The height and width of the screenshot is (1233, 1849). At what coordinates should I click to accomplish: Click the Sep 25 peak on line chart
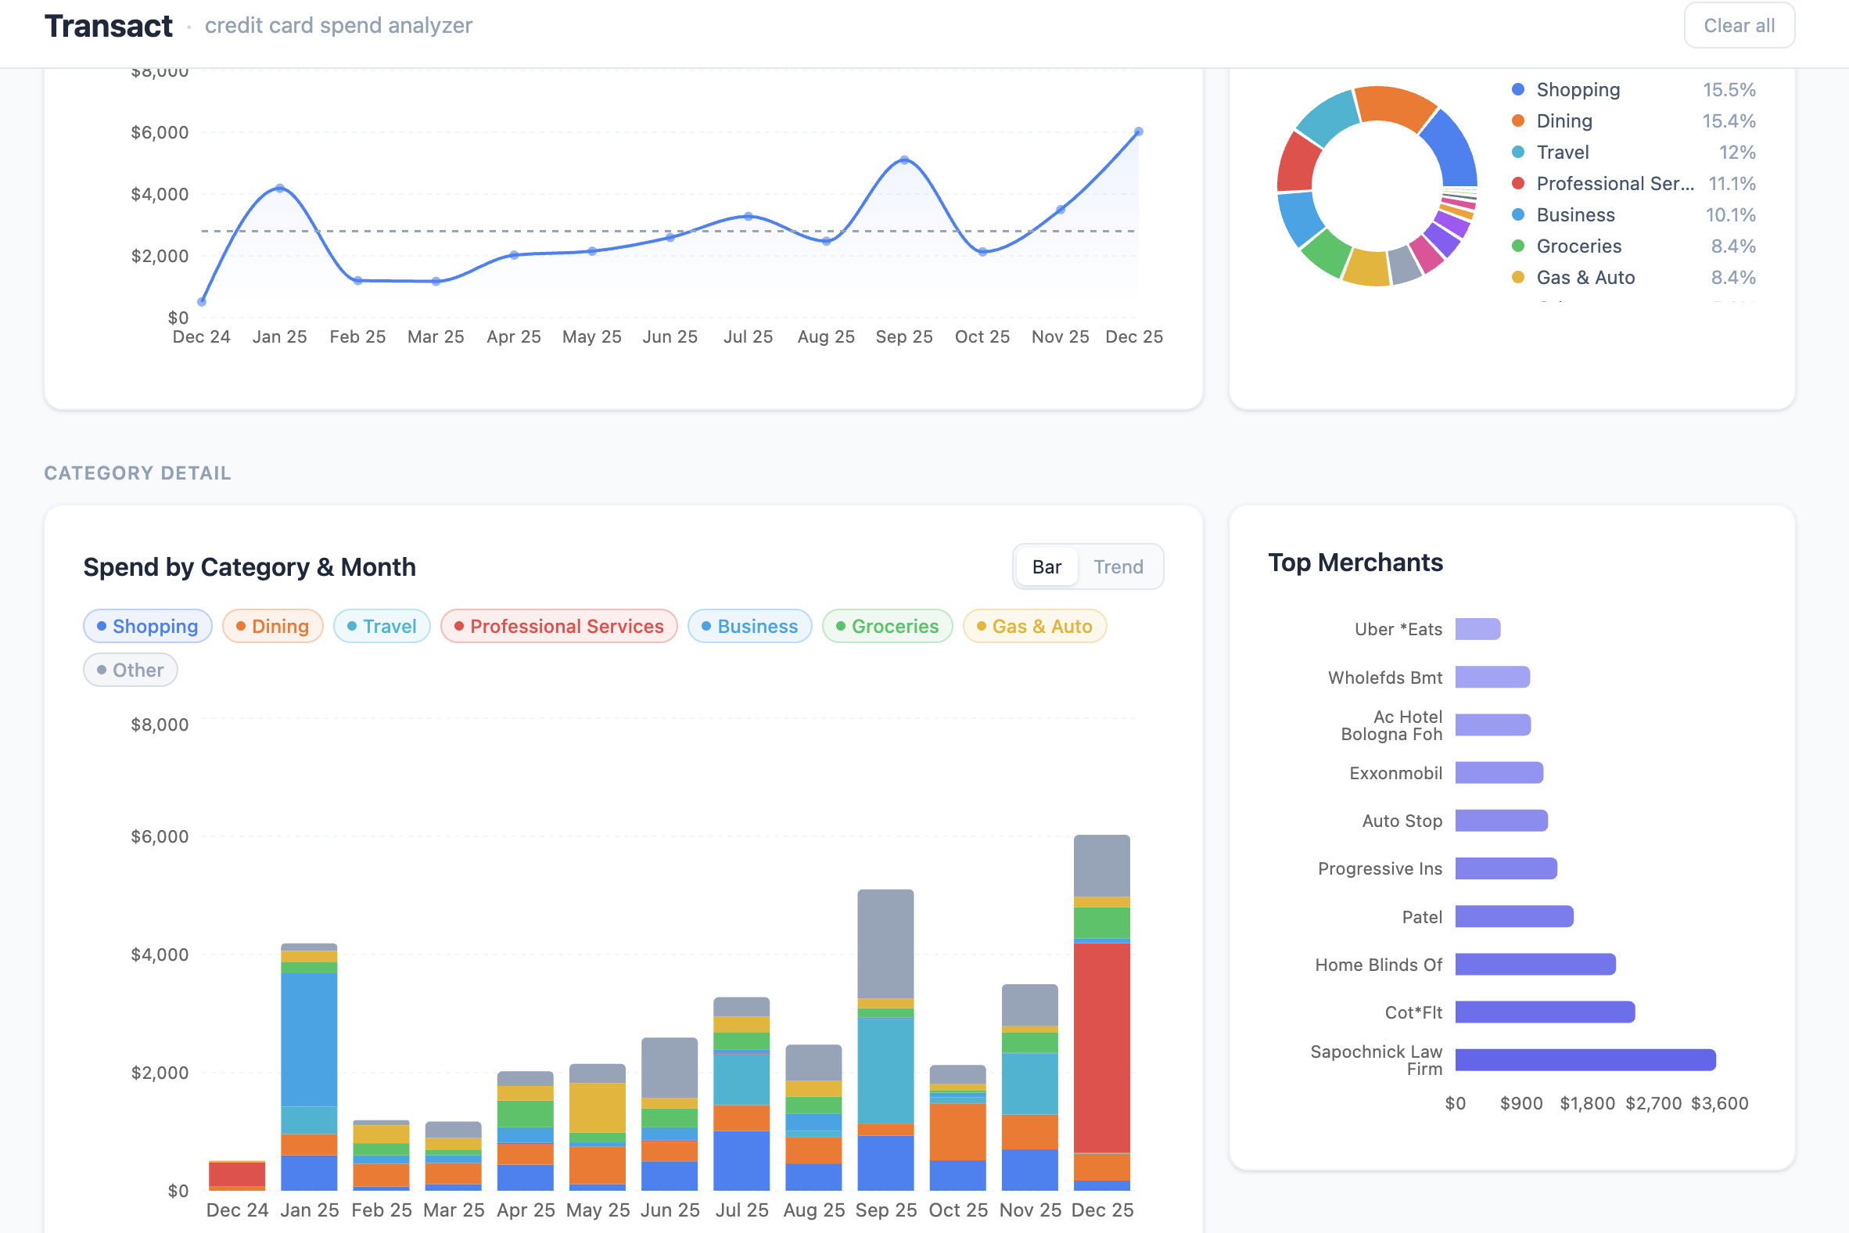point(904,160)
